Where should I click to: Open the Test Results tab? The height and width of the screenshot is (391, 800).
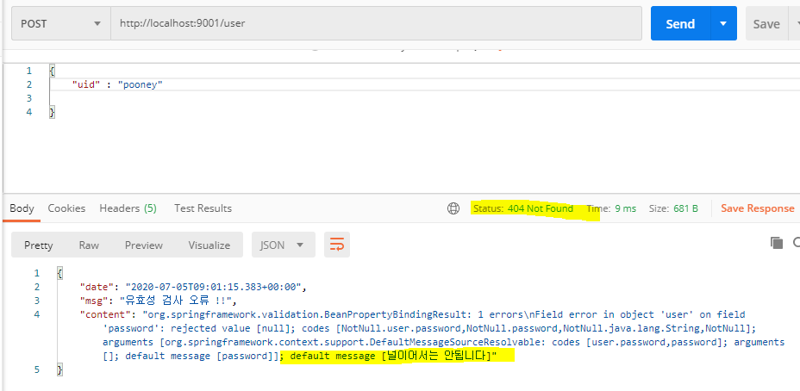pyautogui.click(x=203, y=208)
